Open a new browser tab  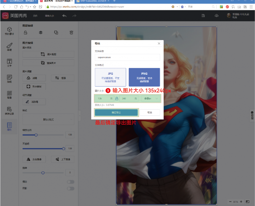114,1
